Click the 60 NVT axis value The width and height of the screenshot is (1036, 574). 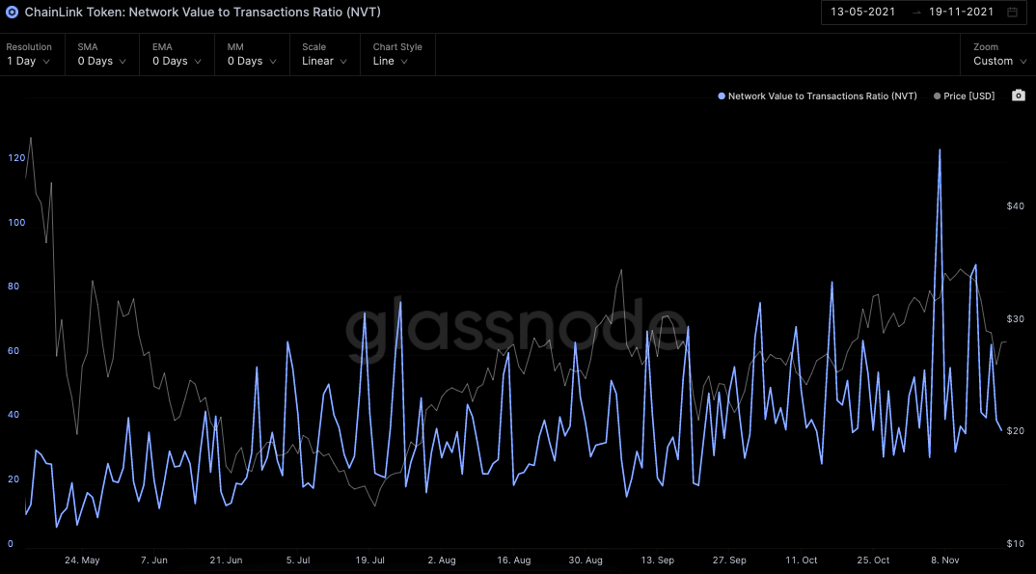click(14, 351)
